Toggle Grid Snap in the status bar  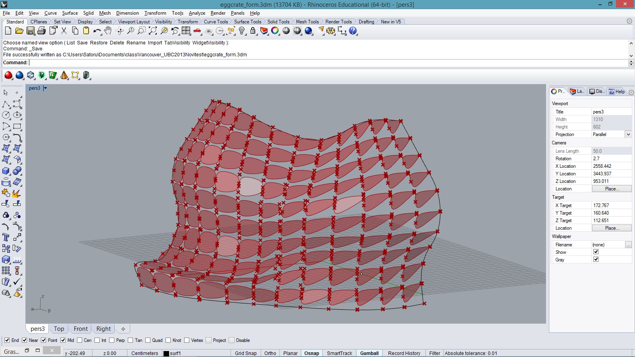coord(246,353)
